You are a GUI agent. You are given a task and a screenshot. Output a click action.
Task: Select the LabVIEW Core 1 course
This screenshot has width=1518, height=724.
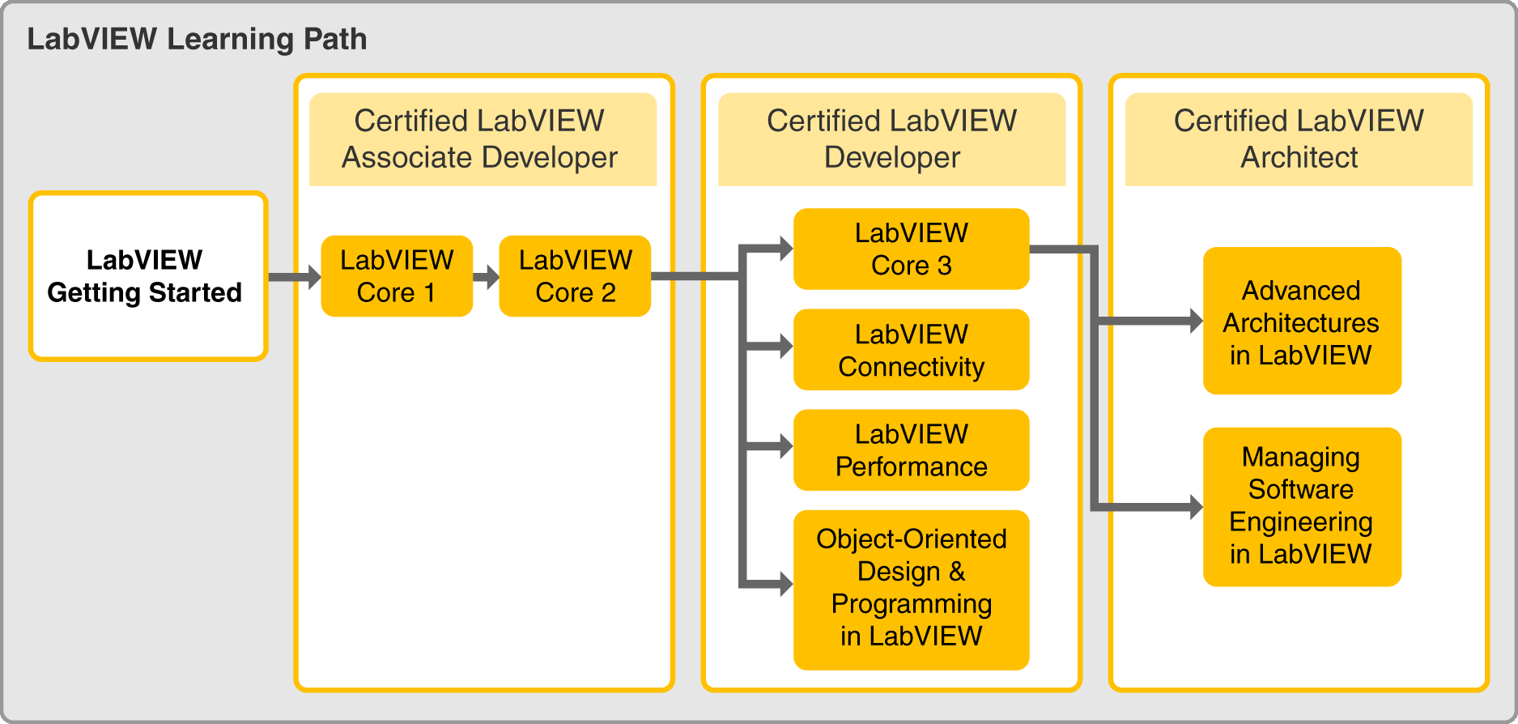point(397,276)
